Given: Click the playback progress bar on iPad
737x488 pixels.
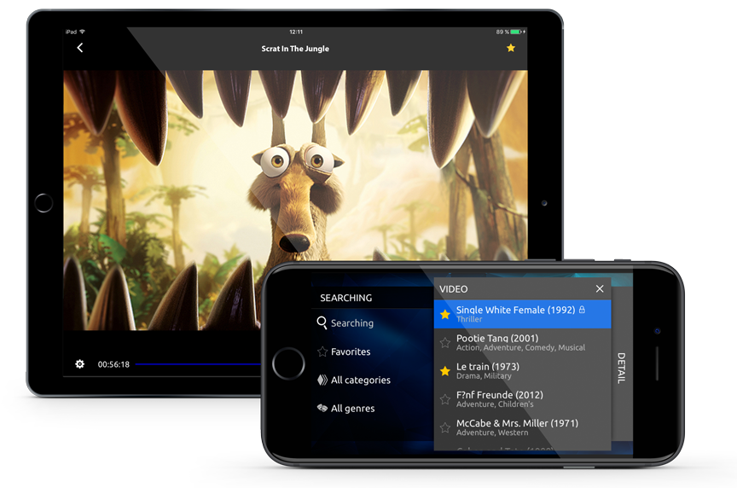Looking at the screenshot, I should point(198,364).
